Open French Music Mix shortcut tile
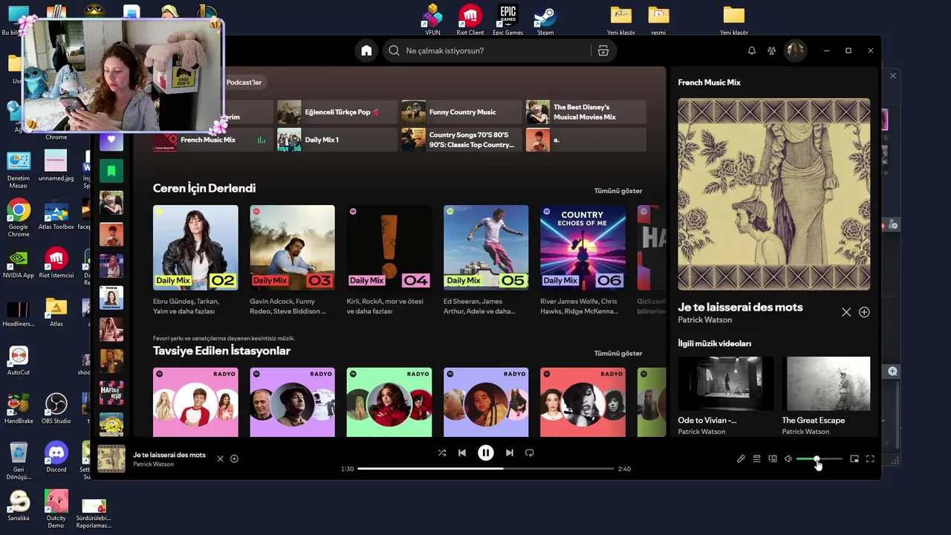This screenshot has width=951, height=535. pyautogui.click(x=212, y=140)
